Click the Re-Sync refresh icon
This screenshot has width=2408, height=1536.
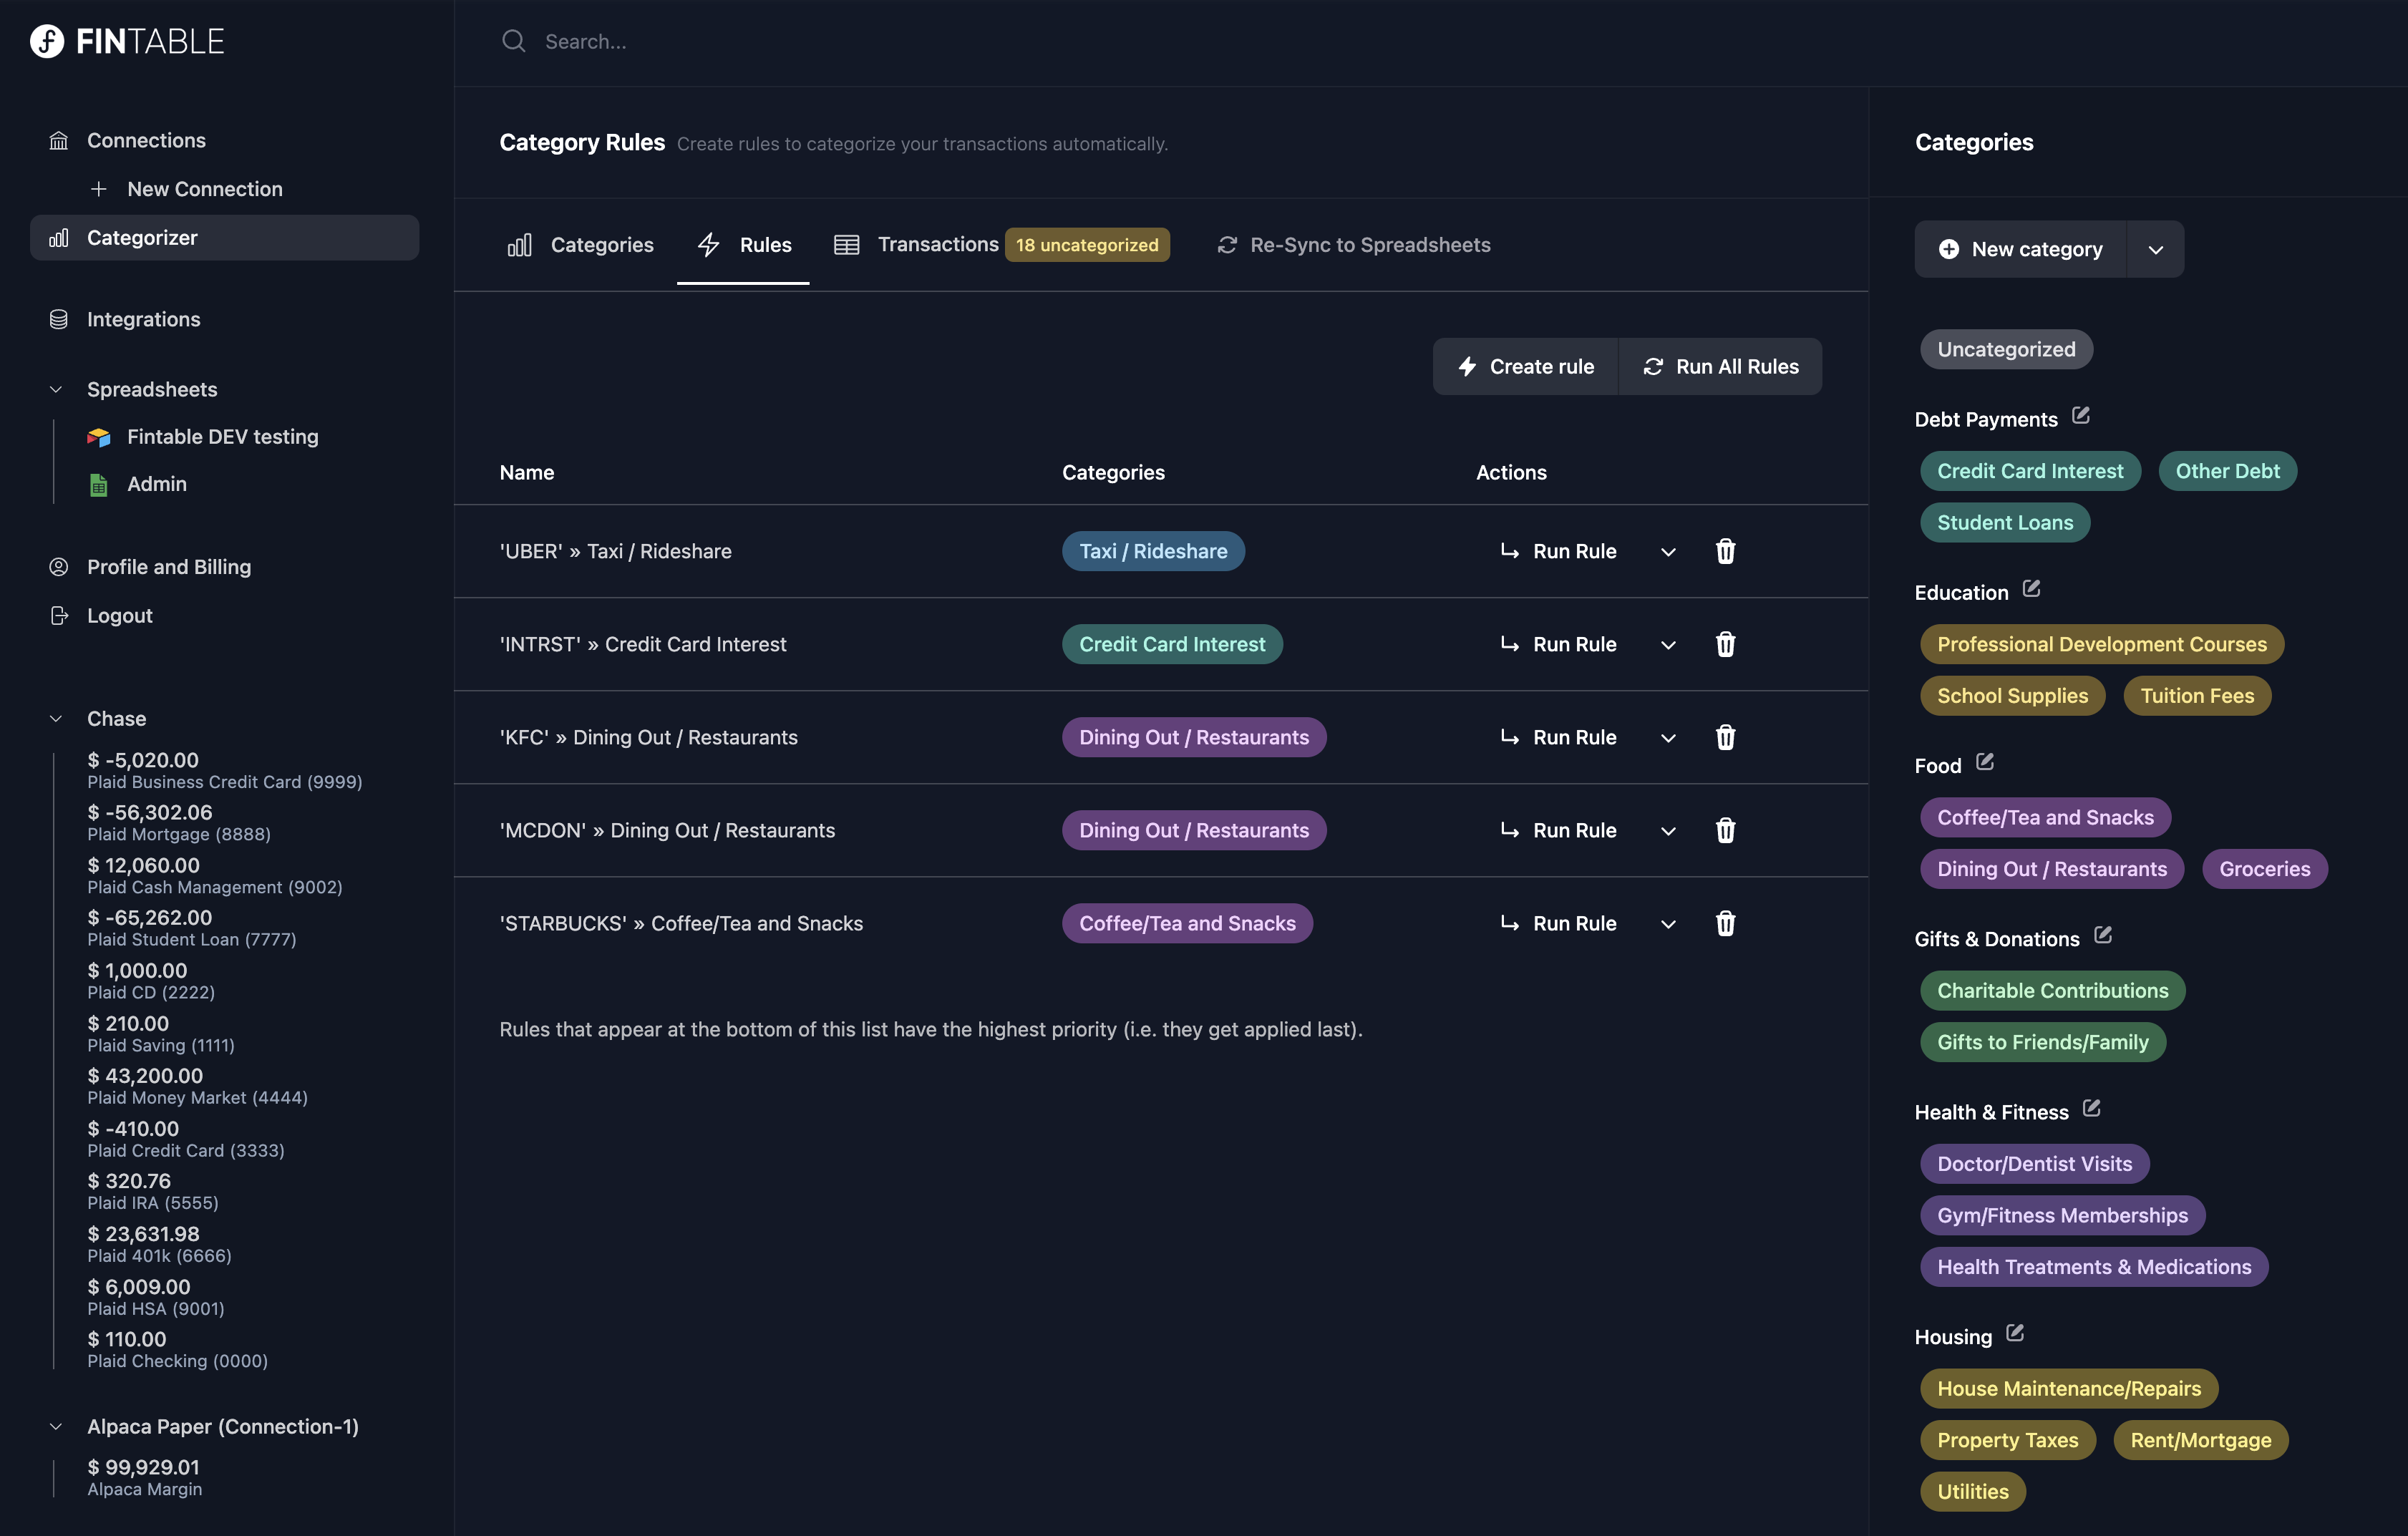tap(1227, 245)
